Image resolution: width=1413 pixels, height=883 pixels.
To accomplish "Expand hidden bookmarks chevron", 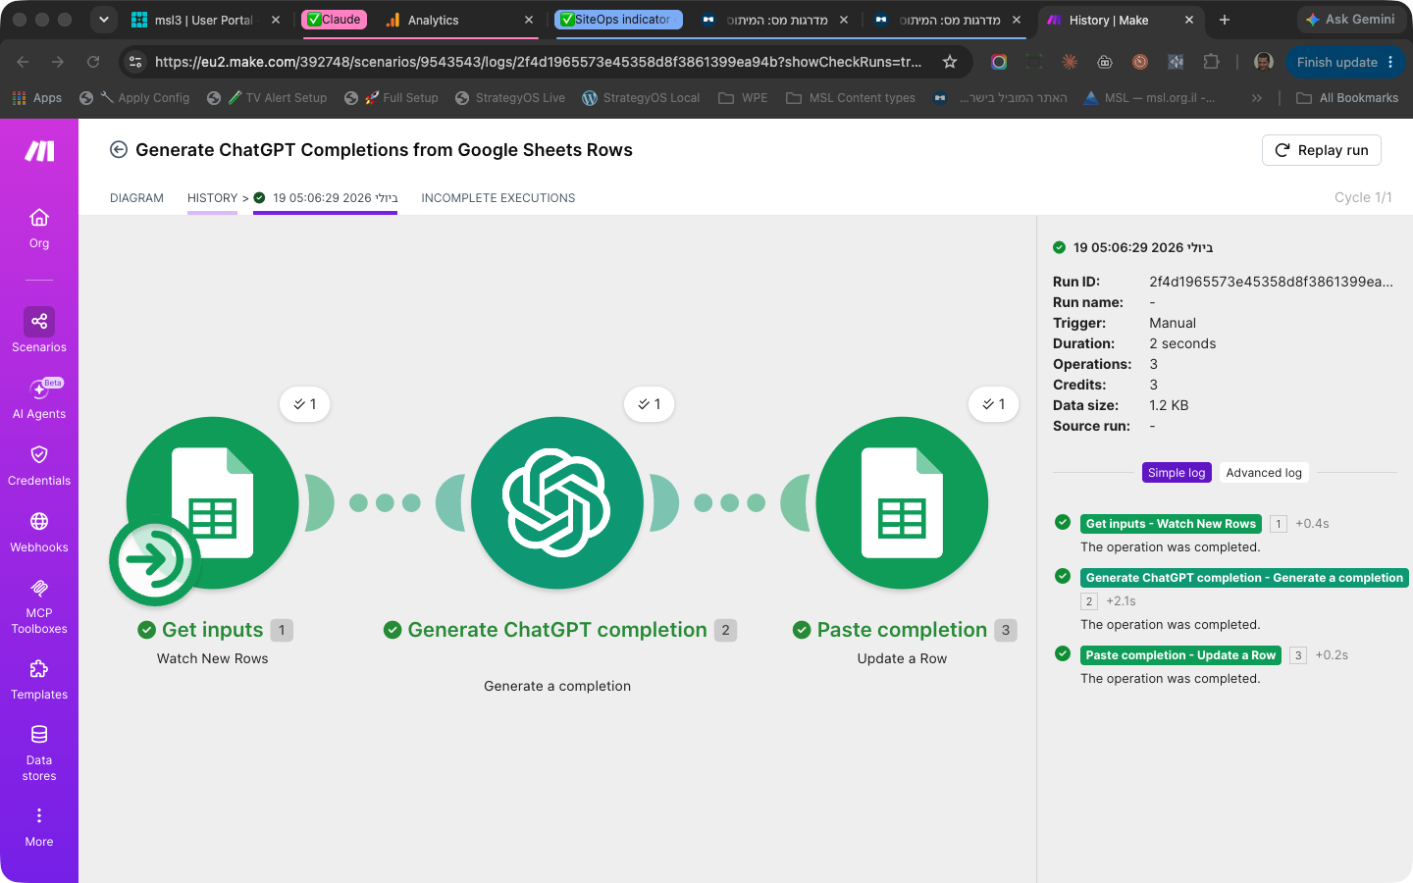I will (x=1257, y=98).
